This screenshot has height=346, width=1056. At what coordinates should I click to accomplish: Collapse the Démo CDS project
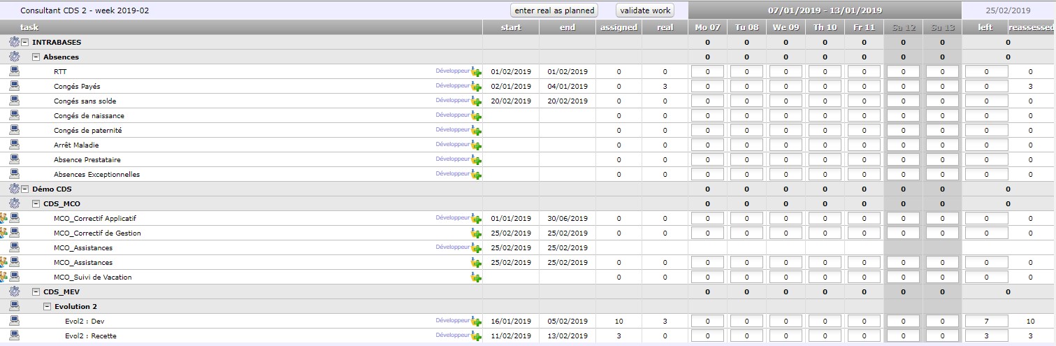pos(25,189)
